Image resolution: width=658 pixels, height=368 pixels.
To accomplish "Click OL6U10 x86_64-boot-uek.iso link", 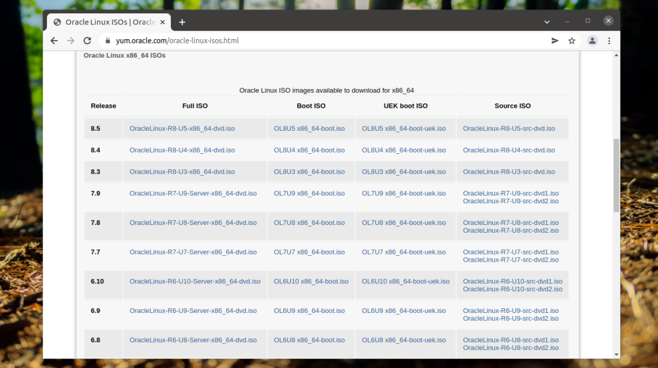I will (406, 281).
